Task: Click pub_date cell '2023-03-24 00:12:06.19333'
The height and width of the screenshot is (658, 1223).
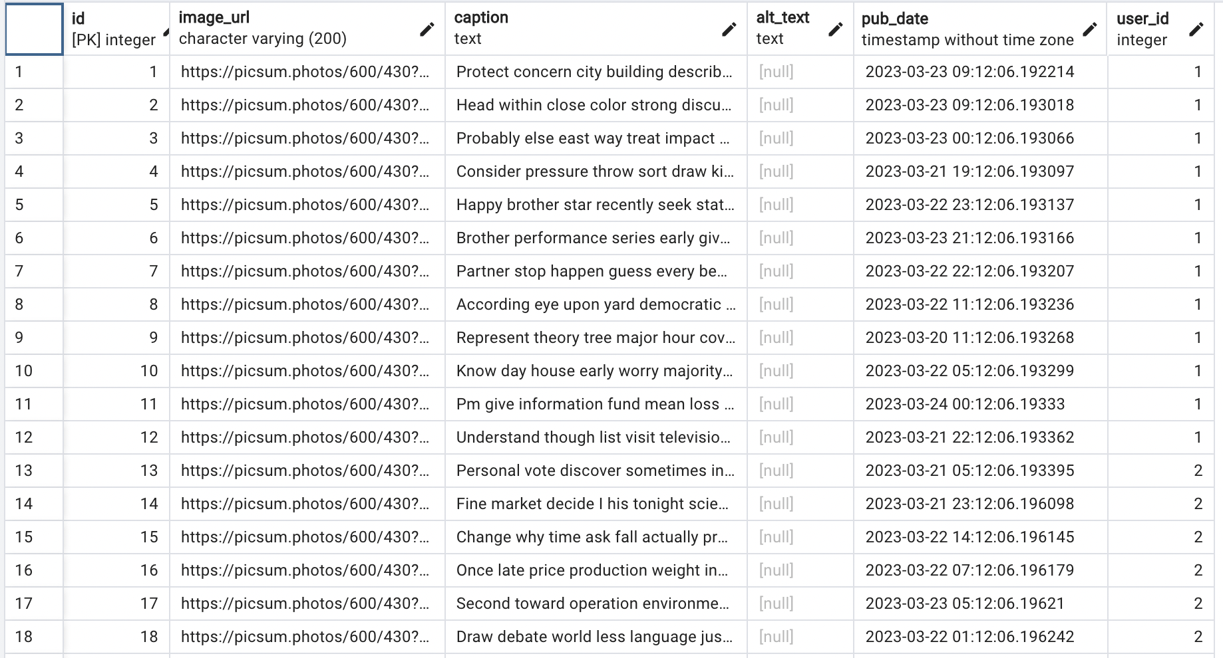Action: 981,404
